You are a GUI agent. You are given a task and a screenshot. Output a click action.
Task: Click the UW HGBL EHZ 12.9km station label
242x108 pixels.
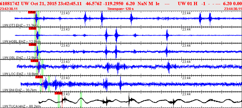point(21,42)
